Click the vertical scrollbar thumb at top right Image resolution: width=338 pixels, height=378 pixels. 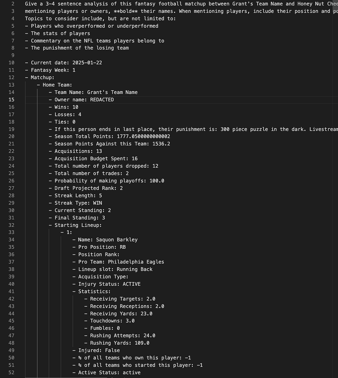coord(335,6)
